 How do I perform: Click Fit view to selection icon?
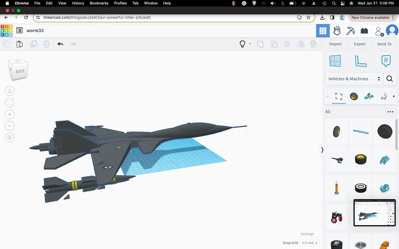tap(10, 102)
